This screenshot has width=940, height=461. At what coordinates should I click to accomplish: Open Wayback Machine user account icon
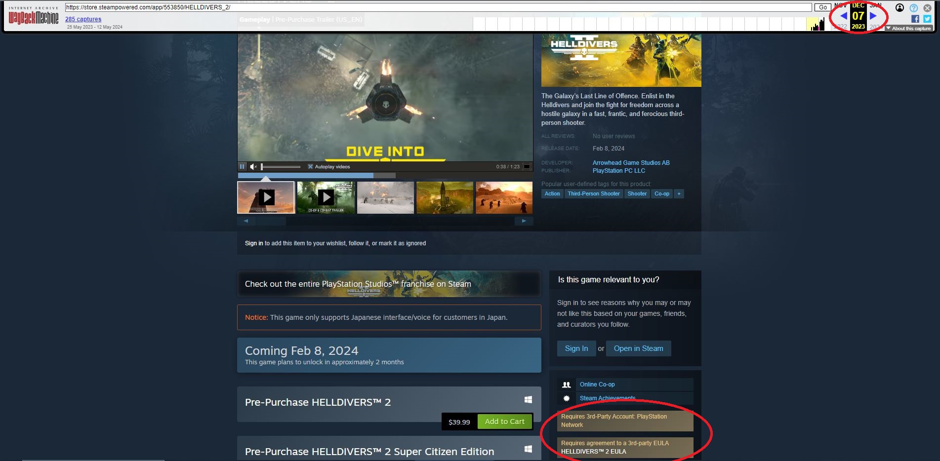[899, 8]
